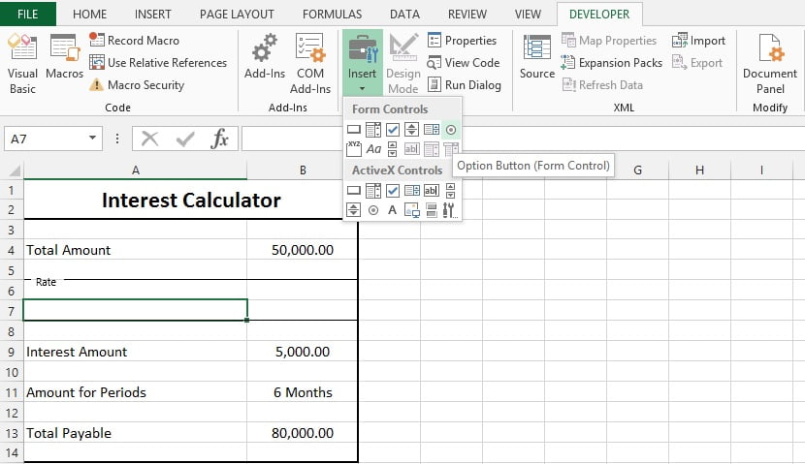The image size is (805, 464).
Task: Collapse the Insert controls dropdown
Action: point(363,63)
